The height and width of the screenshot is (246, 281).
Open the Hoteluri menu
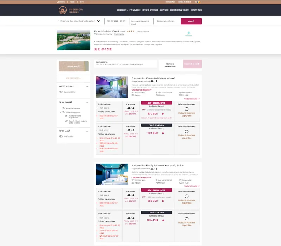122,10
